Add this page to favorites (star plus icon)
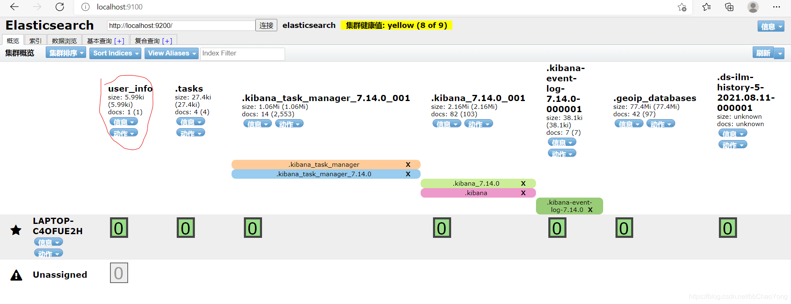This screenshot has height=304, width=791. coord(682,7)
